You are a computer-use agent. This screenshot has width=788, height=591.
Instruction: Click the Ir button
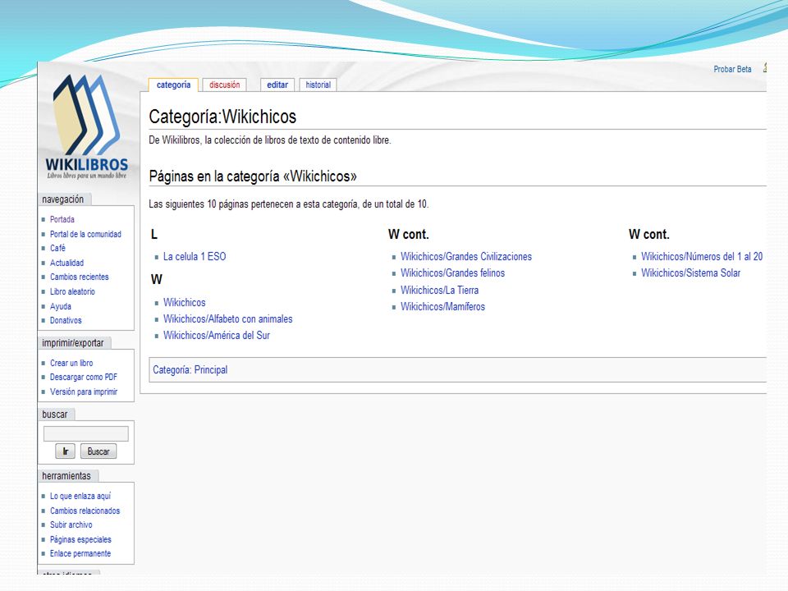point(66,451)
